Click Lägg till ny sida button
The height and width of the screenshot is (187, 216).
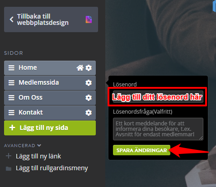50,128
